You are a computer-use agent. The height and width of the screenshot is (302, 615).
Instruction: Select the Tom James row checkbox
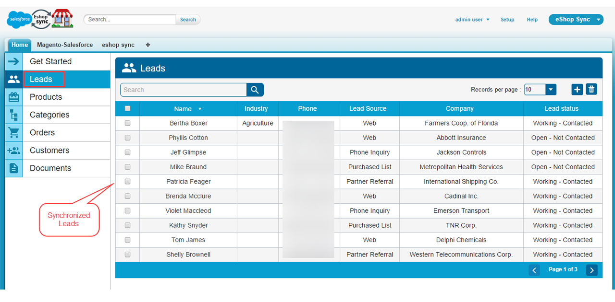(x=127, y=240)
